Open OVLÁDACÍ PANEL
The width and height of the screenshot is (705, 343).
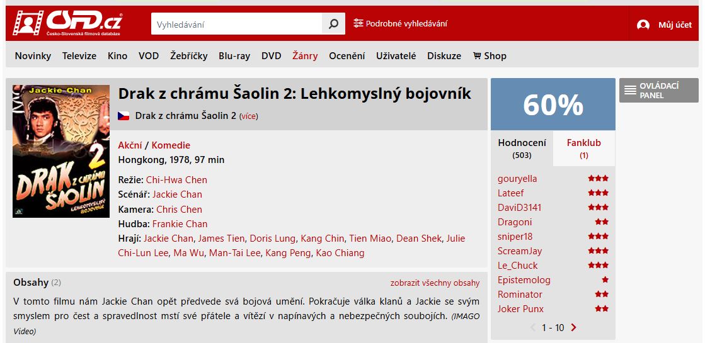(658, 90)
